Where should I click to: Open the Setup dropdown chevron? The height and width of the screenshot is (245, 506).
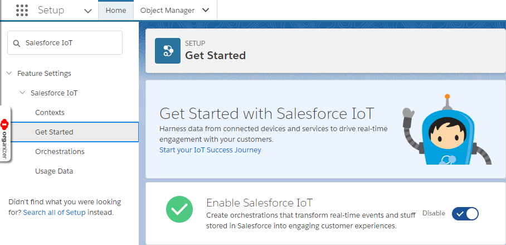[88, 11]
